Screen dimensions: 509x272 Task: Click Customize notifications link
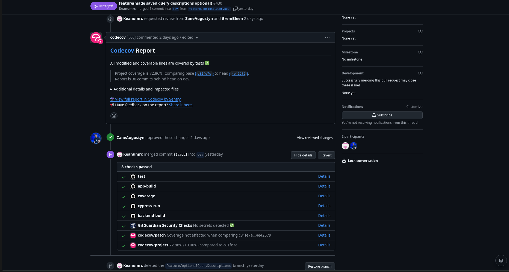pyautogui.click(x=414, y=107)
